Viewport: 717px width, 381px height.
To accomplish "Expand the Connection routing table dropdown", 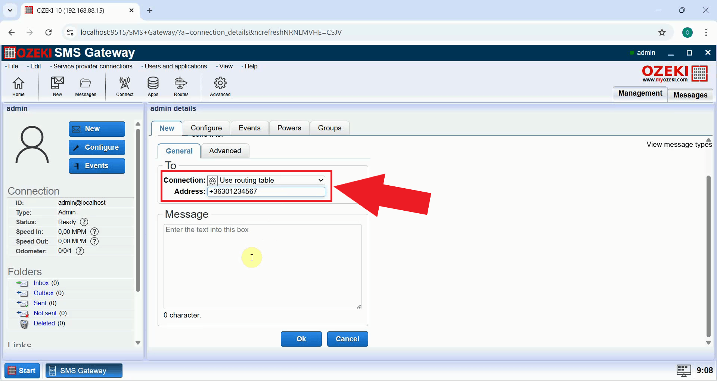I will pyautogui.click(x=266, y=180).
